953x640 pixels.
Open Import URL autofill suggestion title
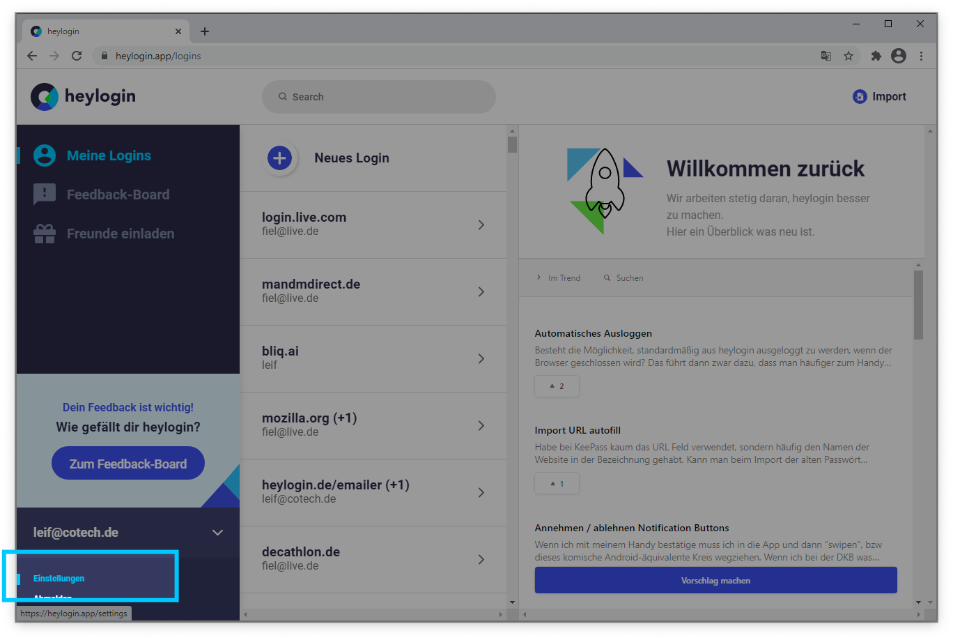point(578,430)
